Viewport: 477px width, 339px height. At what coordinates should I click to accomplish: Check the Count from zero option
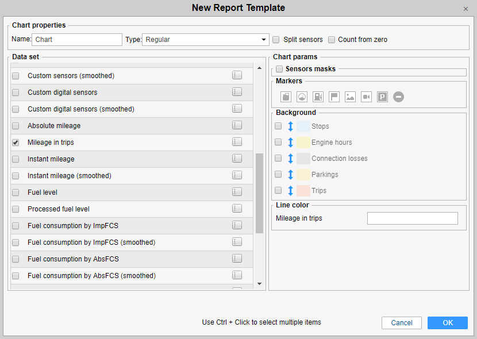(x=332, y=40)
